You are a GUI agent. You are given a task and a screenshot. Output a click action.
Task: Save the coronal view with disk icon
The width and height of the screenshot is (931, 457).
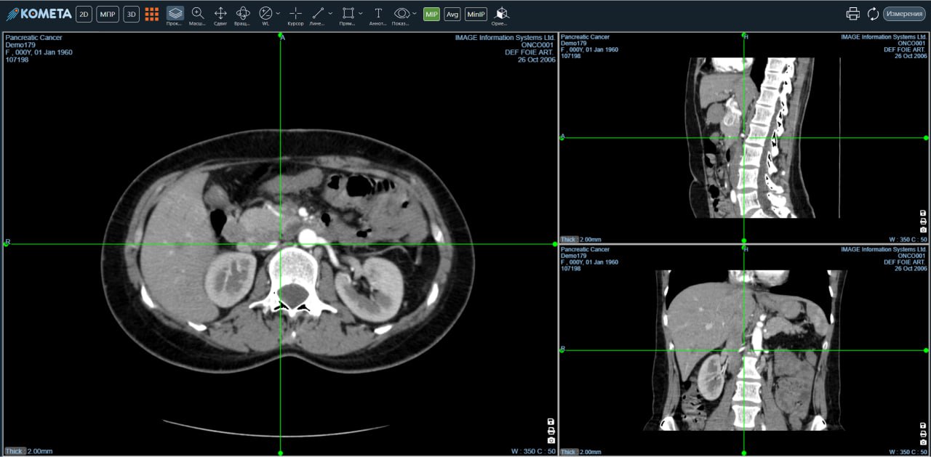[x=923, y=424]
